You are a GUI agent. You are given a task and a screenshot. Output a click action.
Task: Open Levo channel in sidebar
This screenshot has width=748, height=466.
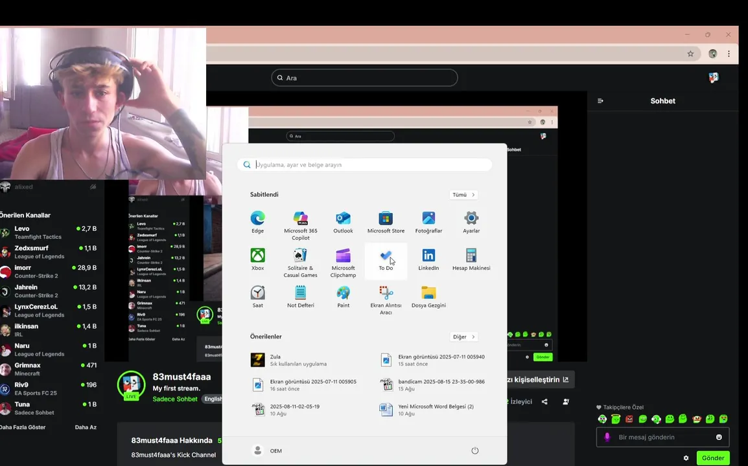click(x=48, y=232)
